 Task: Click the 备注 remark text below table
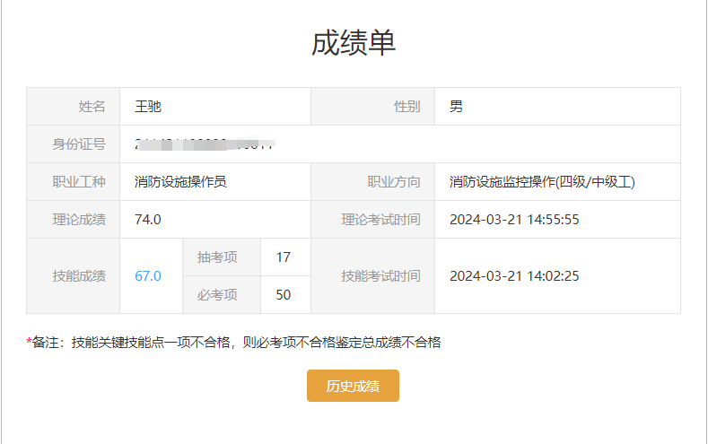(x=235, y=342)
